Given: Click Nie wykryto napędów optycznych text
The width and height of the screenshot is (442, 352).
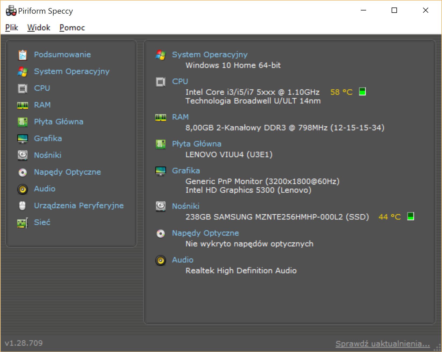Looking at the screenshot, I should pyautogui.click(x=249, y=244).
